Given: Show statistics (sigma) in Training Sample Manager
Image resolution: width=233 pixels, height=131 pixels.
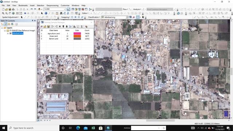Looking at the screenshot, I should 82,27.
